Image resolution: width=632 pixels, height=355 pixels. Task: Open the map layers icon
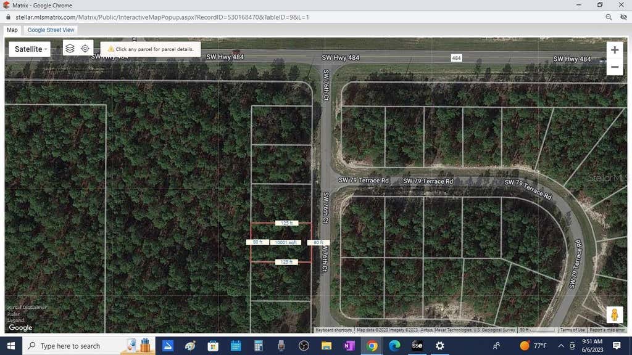[70, 48]
